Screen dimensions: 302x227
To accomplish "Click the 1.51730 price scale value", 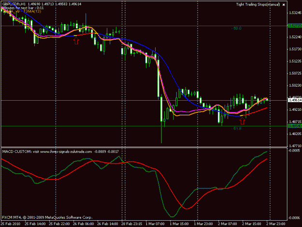I will (295, 49).
